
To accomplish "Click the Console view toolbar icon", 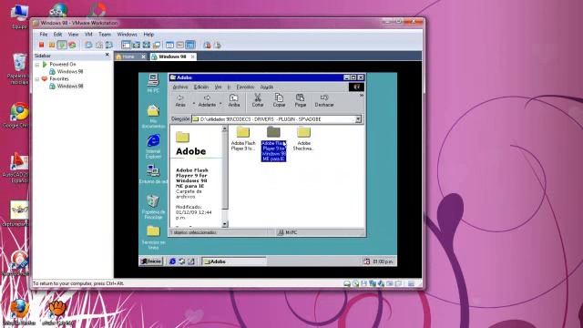I will tap(190, 45).
